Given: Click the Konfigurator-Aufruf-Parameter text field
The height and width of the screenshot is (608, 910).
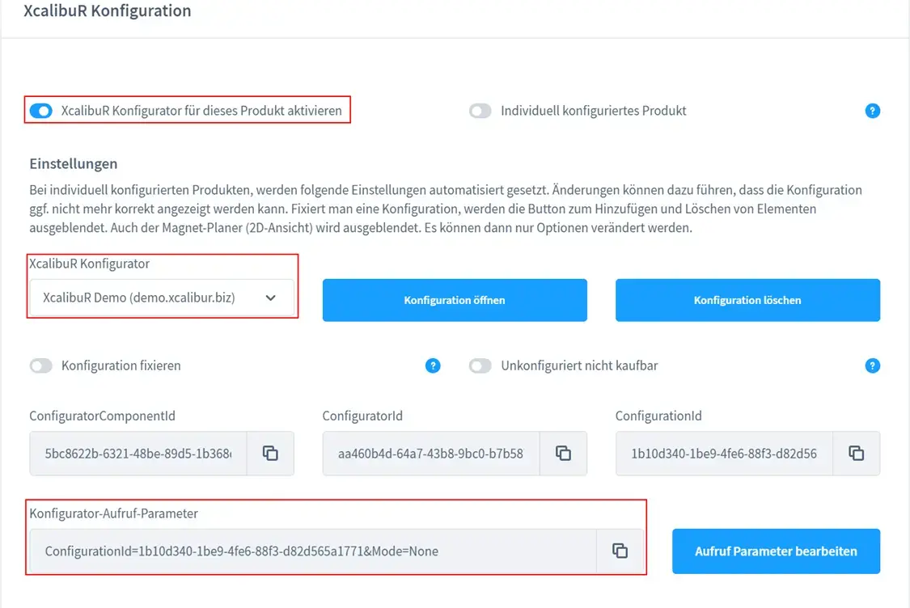Looking at the screenshot, I should click(x=312, y=551).
